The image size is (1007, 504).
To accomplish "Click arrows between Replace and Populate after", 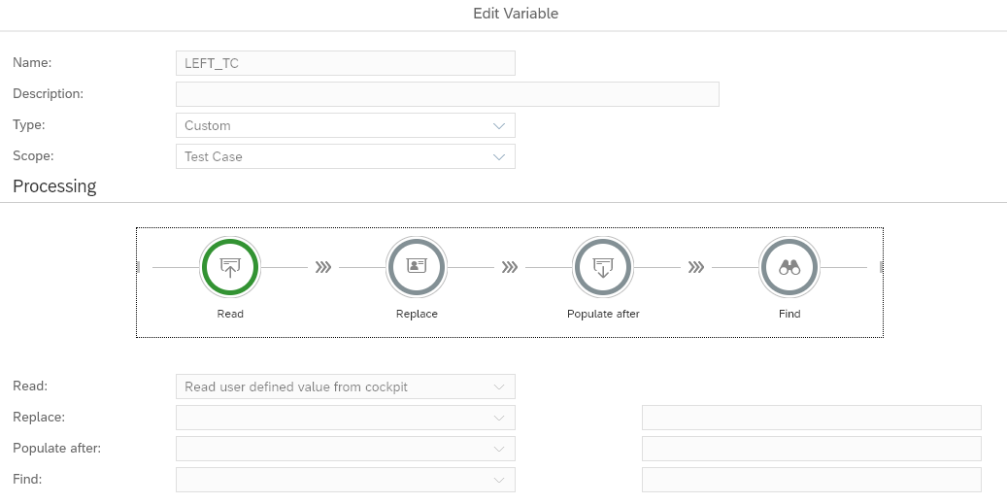I will coord(510,267).
